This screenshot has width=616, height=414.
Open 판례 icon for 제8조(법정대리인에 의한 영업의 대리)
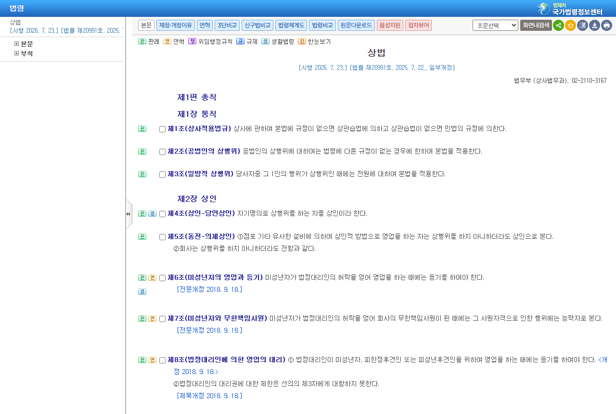coord(142,360)
